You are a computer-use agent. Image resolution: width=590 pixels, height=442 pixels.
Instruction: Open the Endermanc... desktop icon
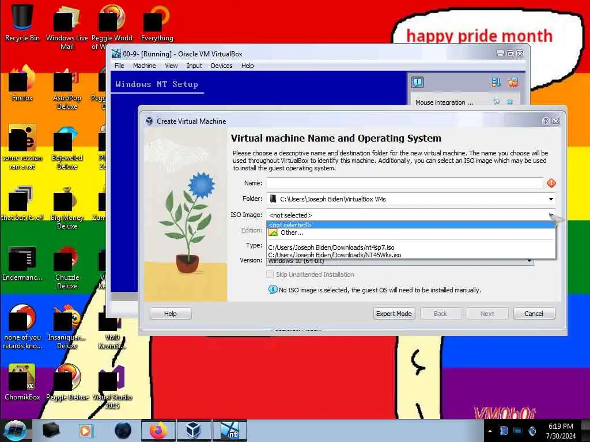22,263
